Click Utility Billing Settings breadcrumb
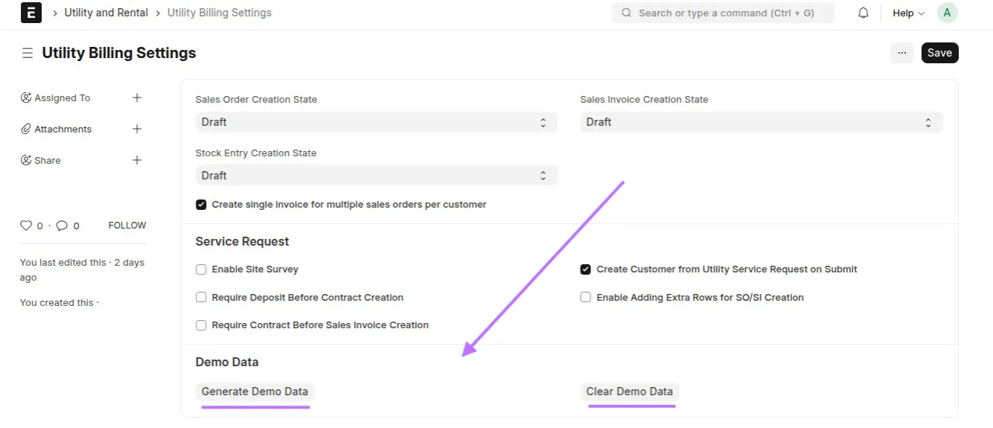The width and height of the screenshot is (993, 428). coord(220,13)
